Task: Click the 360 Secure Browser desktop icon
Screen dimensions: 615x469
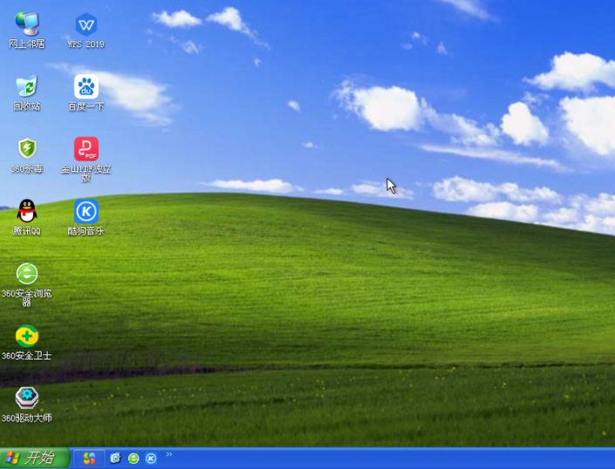Action: [26, 274]
